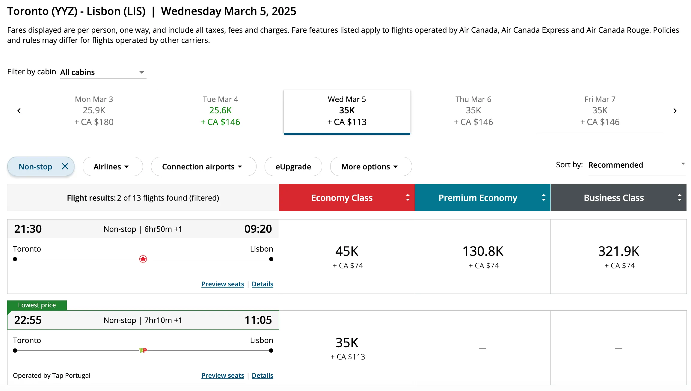Click 'Non-stop | 6hr50m +1' duration text
This screenshot has height=391, width=691.
click(x=143, y=229)
